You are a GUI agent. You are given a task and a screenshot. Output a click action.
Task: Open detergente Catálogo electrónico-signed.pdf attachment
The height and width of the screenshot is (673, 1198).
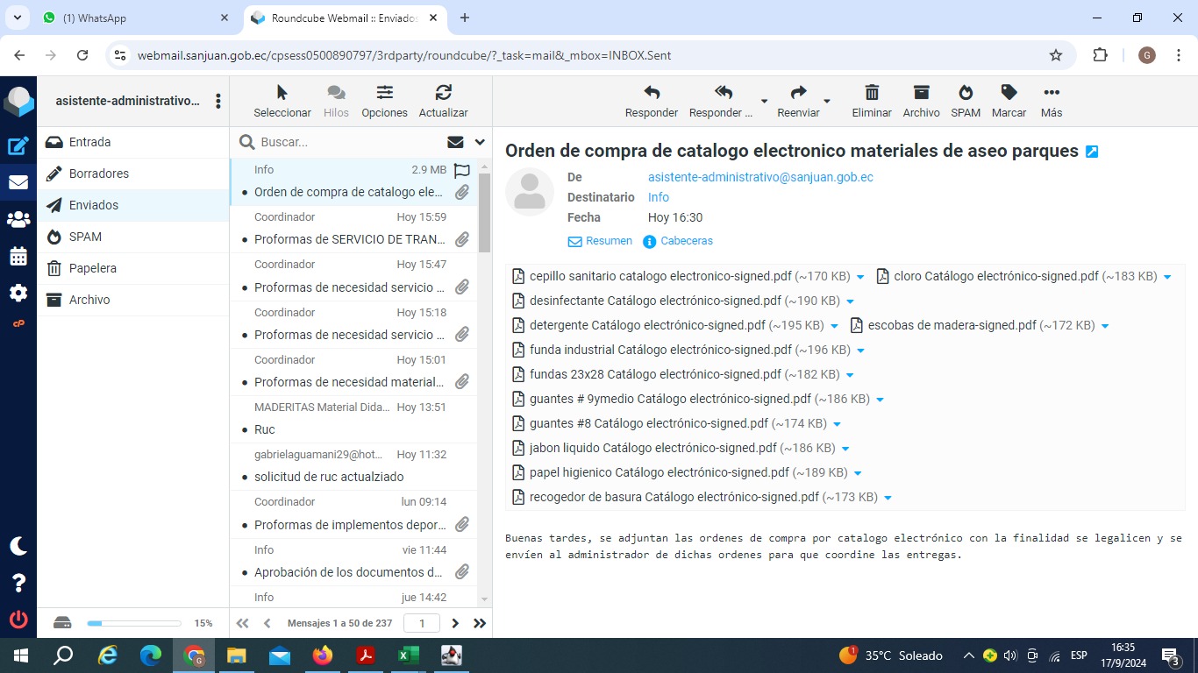tap(647, 325)
